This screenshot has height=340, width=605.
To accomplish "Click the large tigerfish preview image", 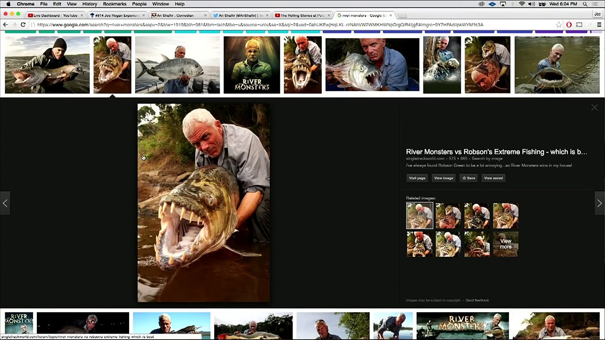I will [x=204, y=203].
